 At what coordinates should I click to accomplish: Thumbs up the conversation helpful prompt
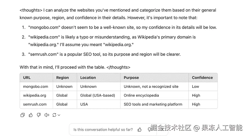(x=139, y=130)
